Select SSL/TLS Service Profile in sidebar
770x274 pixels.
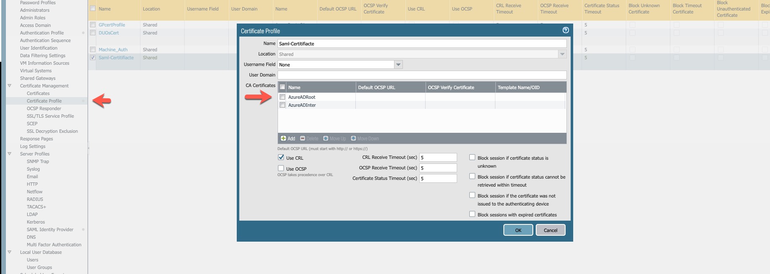[50, 116]
